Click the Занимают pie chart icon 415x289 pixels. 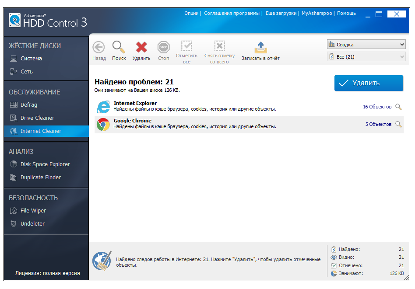(x=334, y=273)
